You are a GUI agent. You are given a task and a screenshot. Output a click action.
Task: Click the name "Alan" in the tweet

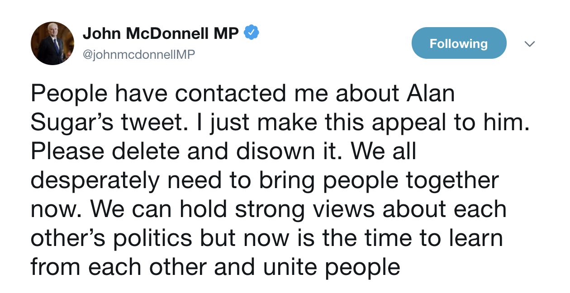click(430, 94)
